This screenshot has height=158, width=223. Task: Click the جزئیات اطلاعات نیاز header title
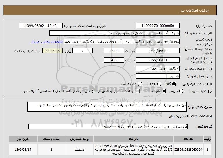[x=194, y=10]
